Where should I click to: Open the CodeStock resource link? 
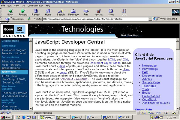coord(149,99)
